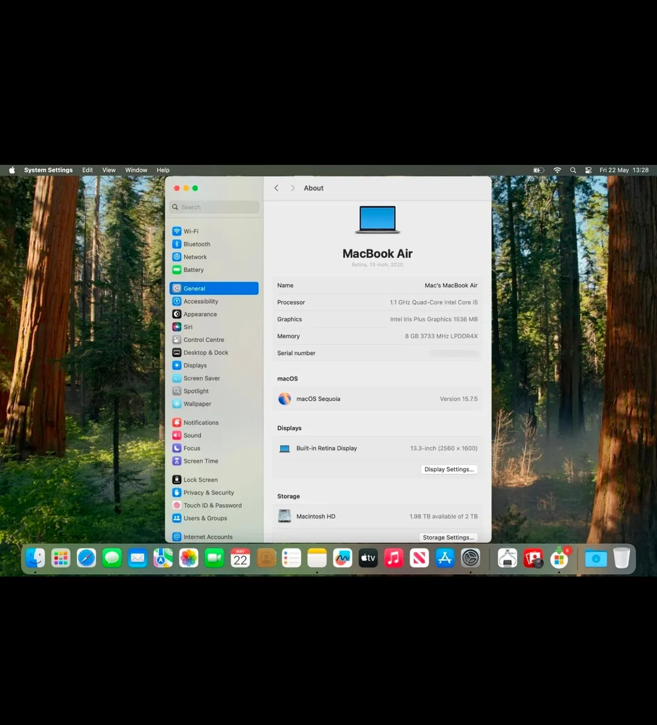Open the Window menu
Viewport: 657px width, 725px height.
136,170
